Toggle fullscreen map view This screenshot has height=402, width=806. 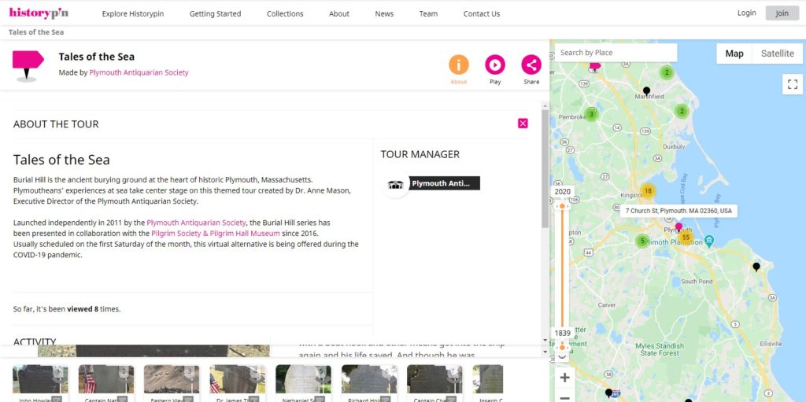[792, 84]
